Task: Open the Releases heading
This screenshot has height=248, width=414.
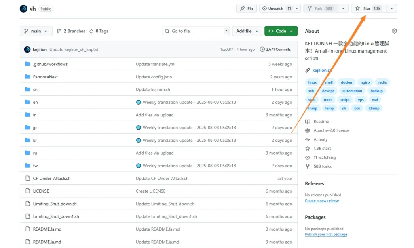Action: tap(315, 183)
